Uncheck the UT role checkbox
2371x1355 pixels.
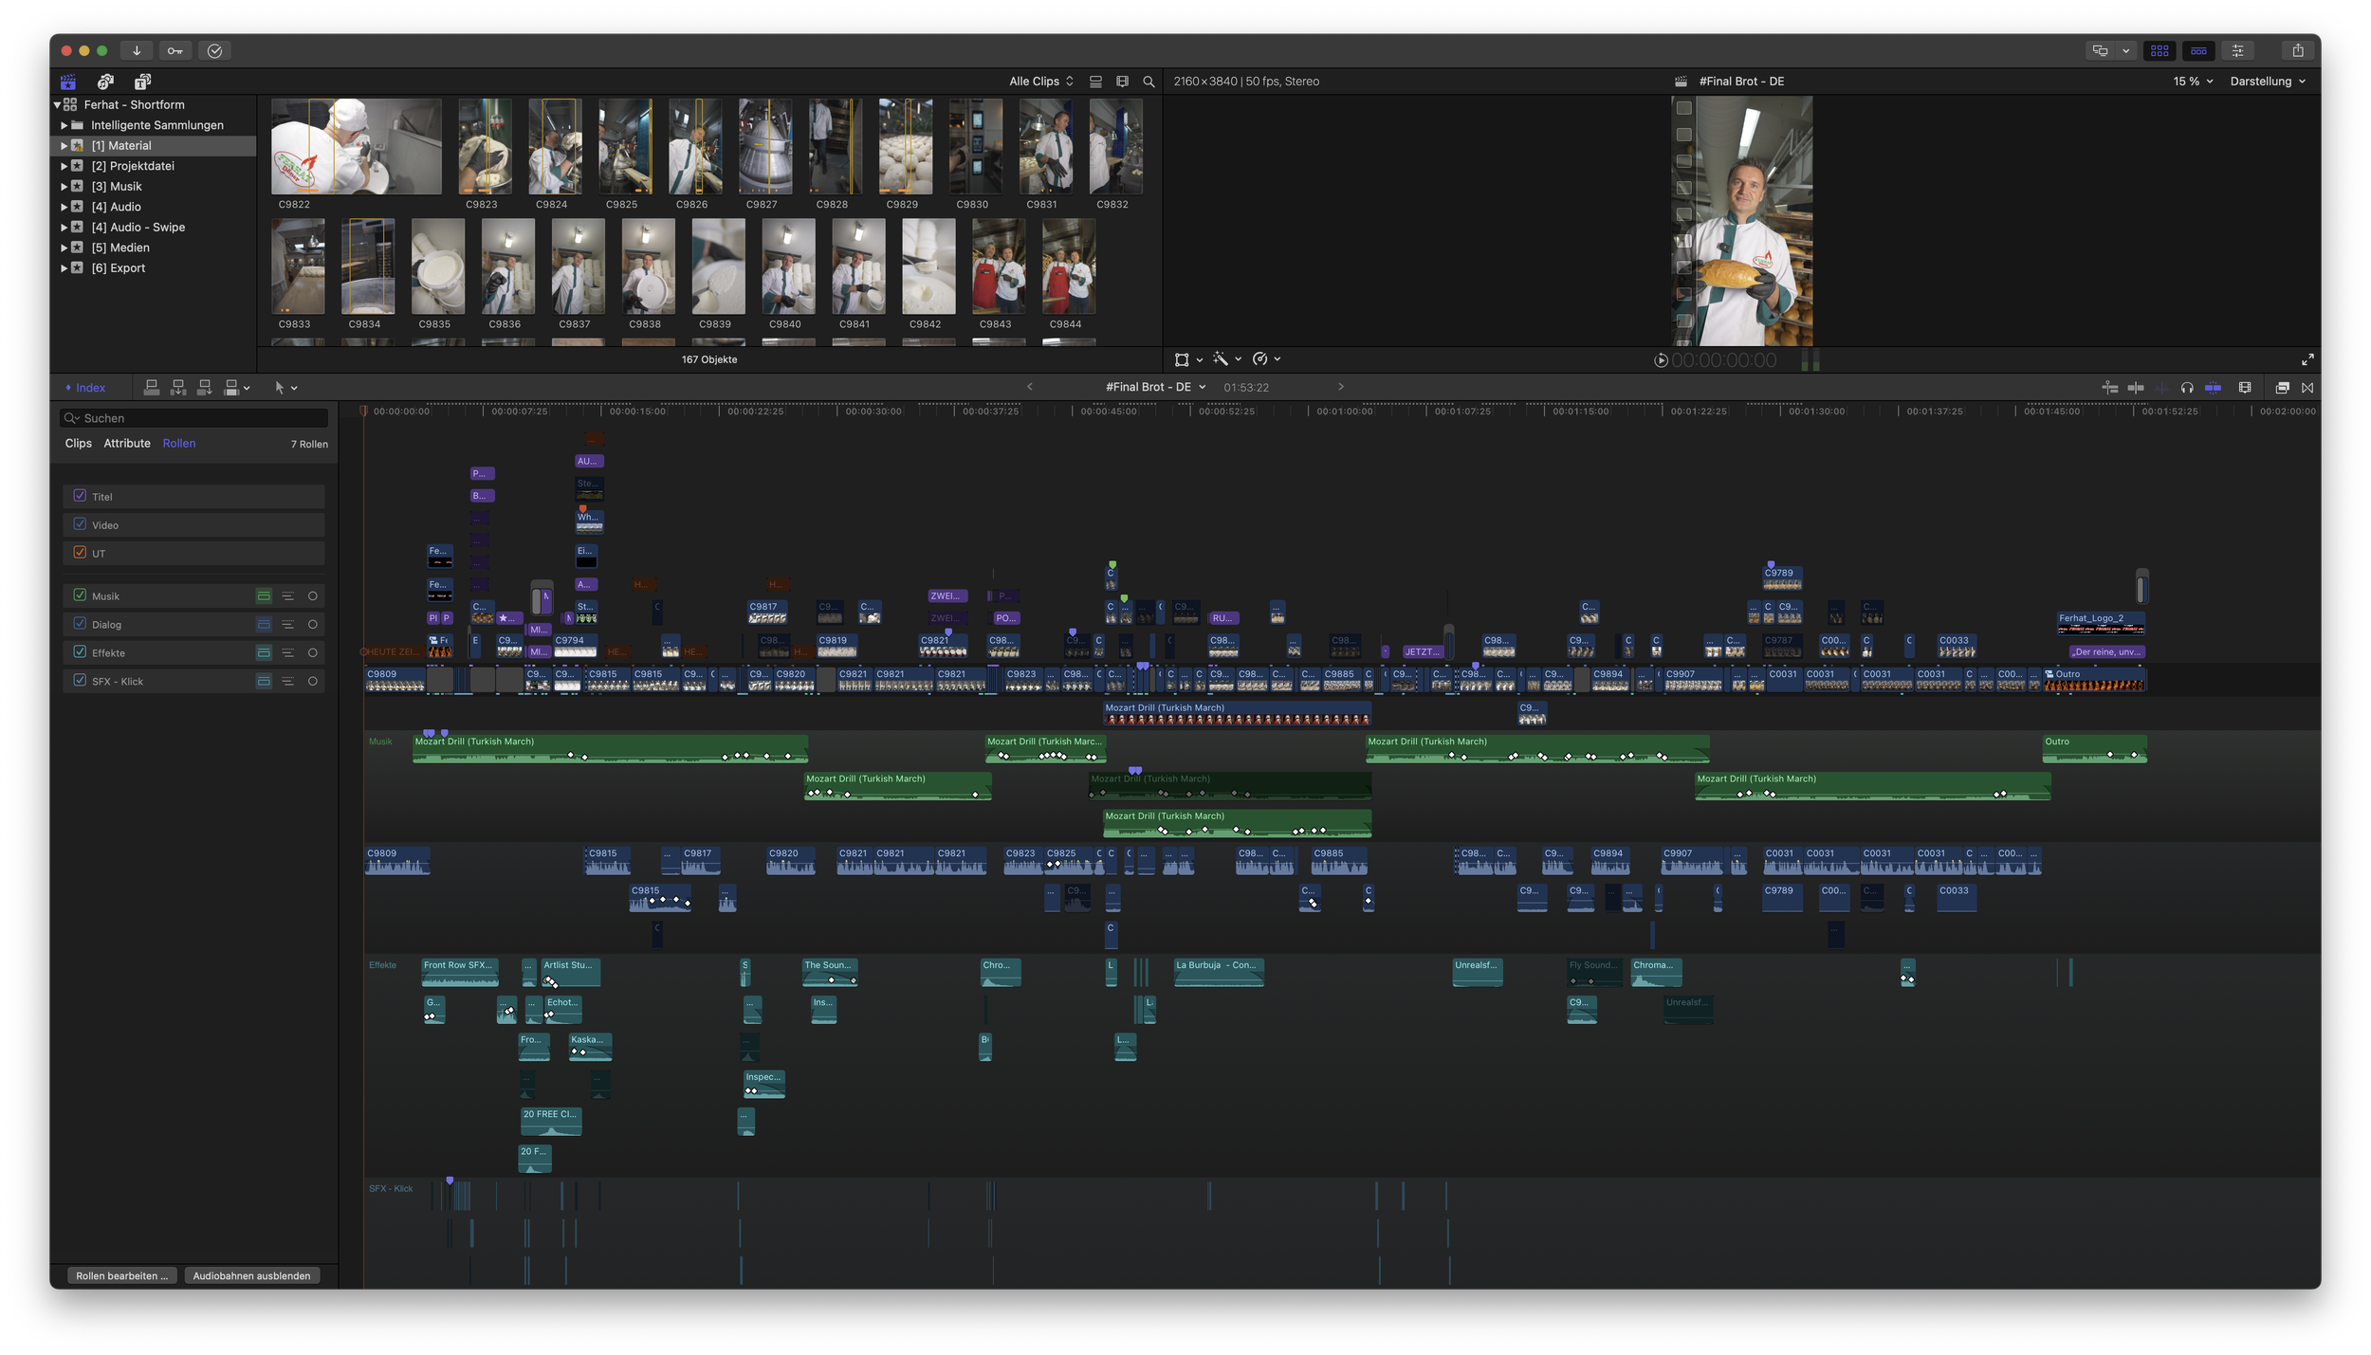point(80,553)
